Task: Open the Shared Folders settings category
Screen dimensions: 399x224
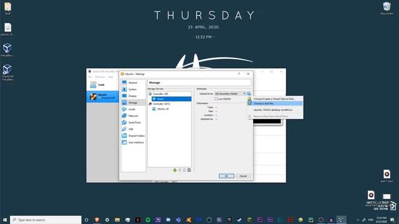Action: tap(133, 136)
